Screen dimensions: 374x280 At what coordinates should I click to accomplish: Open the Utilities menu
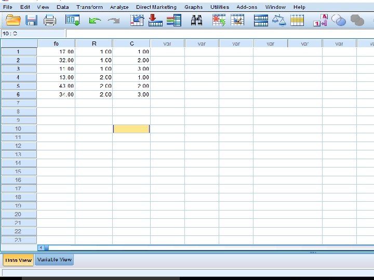[219, 7]
